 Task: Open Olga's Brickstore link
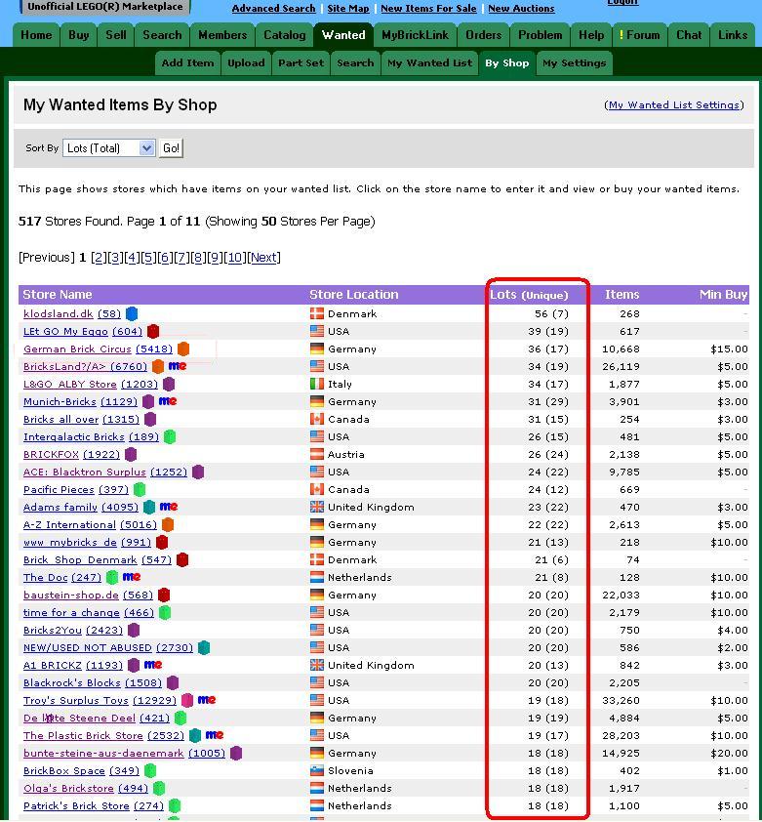68,788
